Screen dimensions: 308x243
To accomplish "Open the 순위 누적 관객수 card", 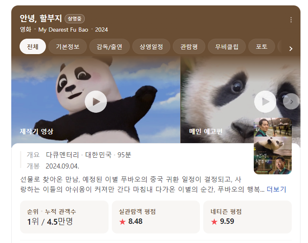I will coord(64,217).
